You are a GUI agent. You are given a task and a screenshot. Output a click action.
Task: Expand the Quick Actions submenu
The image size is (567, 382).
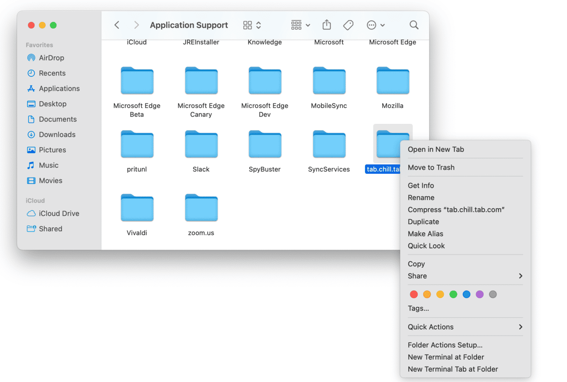coord(465,327)
